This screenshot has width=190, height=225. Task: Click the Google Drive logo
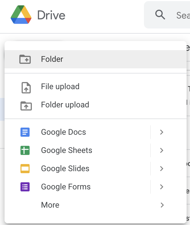[x=21, y=15]
